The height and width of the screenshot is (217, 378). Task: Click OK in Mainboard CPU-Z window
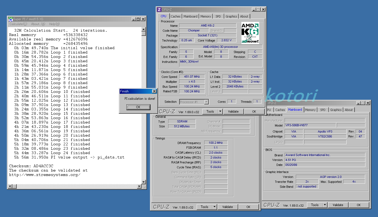click(359, 205)
